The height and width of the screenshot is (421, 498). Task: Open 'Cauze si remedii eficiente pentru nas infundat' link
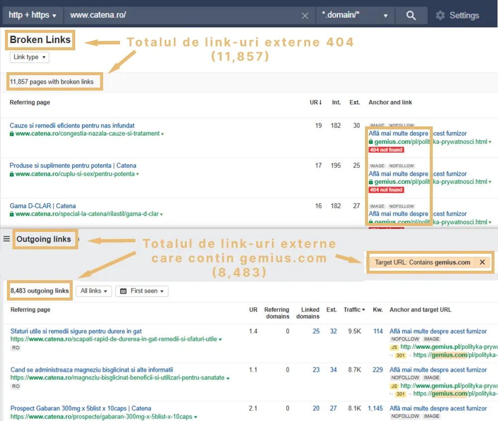pyautogui.click(x=72, y=125)
